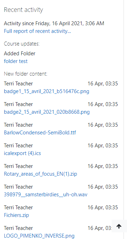Click the back-to-top arrow icon
Viewport: 127px width, 239px height.
119,226
